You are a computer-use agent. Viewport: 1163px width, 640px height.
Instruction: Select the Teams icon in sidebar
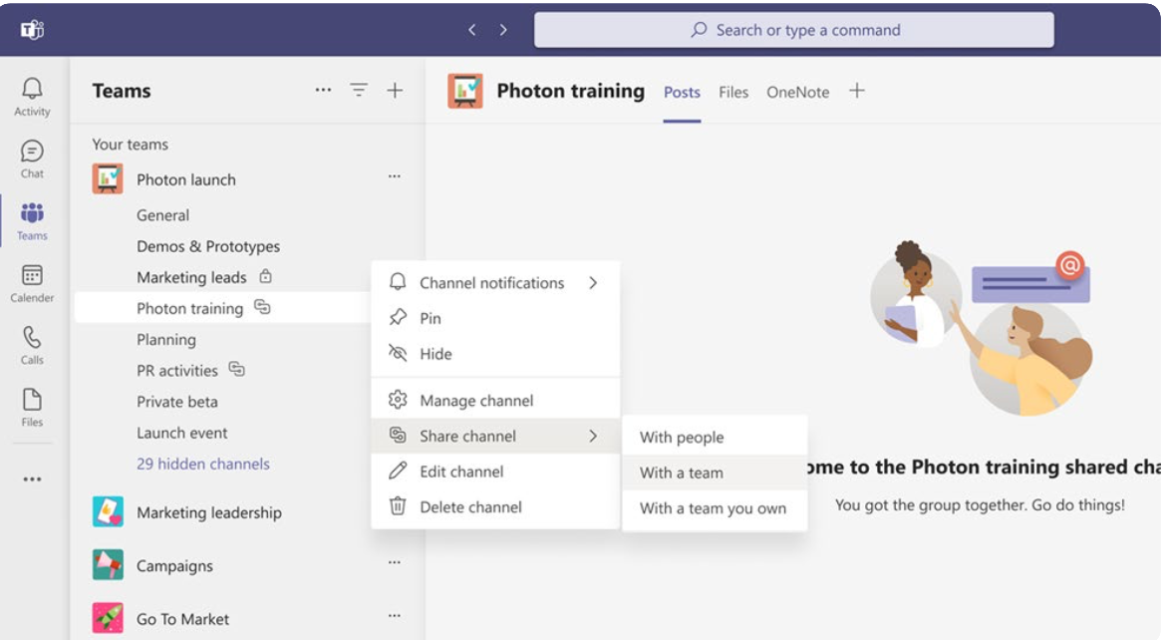[32, 221]
